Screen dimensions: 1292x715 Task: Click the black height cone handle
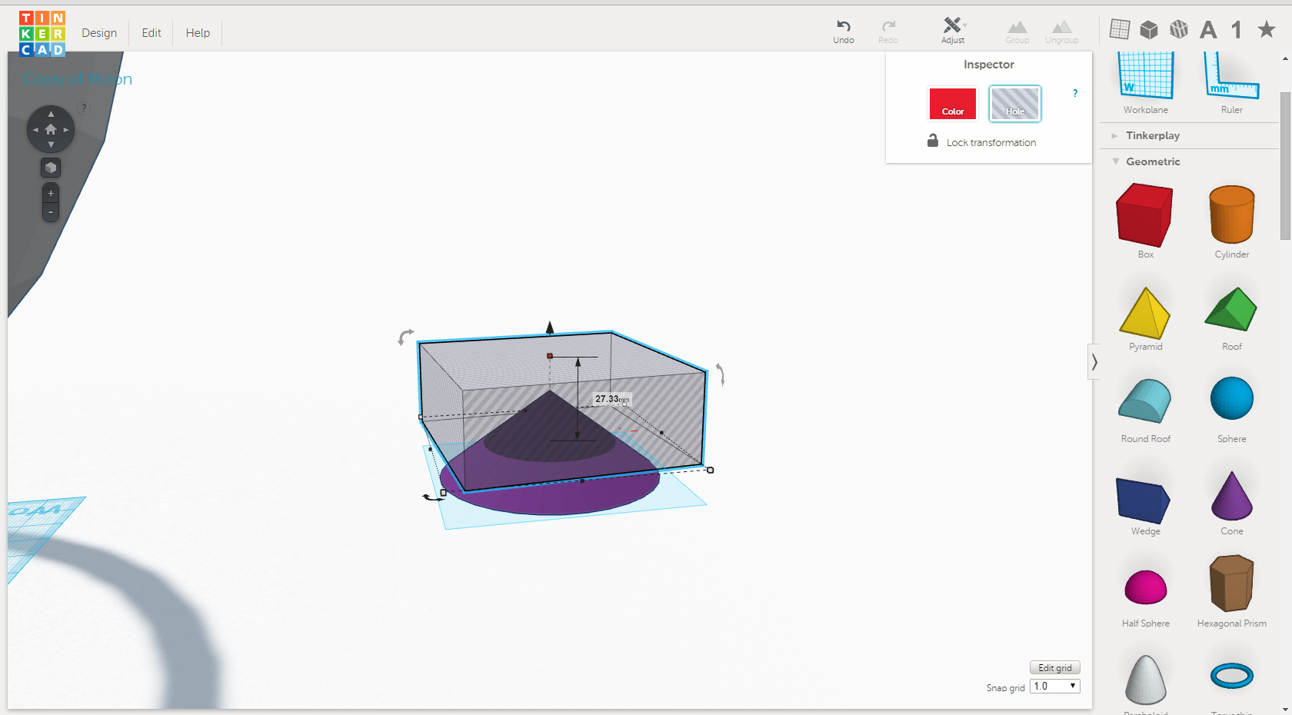pos(550,328)
